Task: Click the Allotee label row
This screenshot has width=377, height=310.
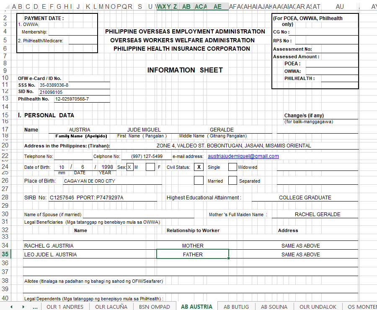Action: point(93,281)
